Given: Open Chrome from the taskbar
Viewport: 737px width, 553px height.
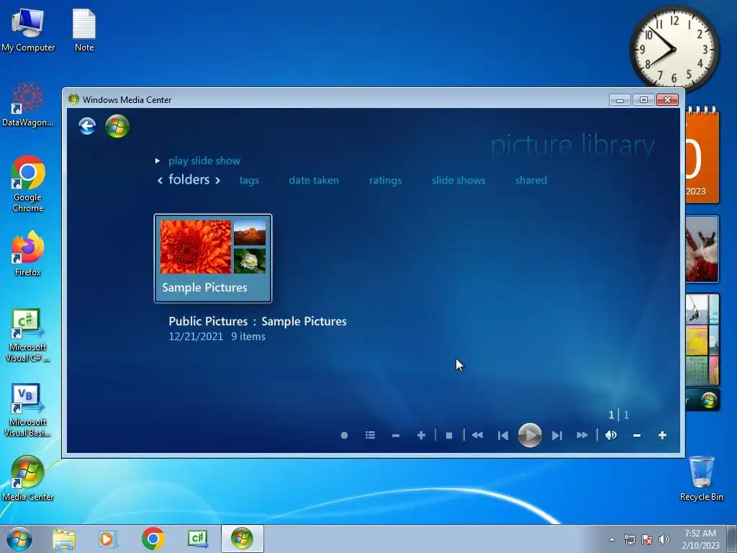Looking at the screenshot, I should pyautogui.click(x=153, y=539).
